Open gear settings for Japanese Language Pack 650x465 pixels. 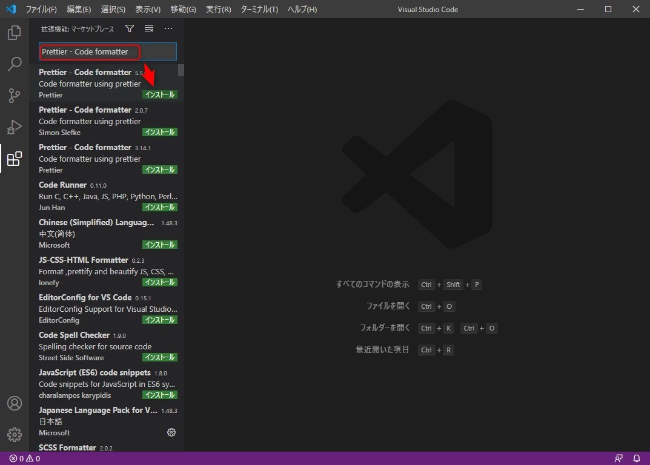[171, 432]
